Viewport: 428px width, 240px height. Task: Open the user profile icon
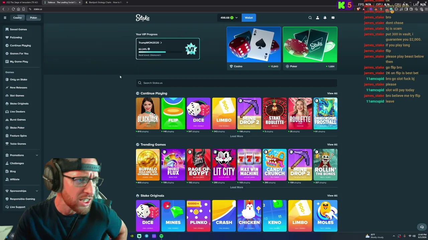(317, 18)
